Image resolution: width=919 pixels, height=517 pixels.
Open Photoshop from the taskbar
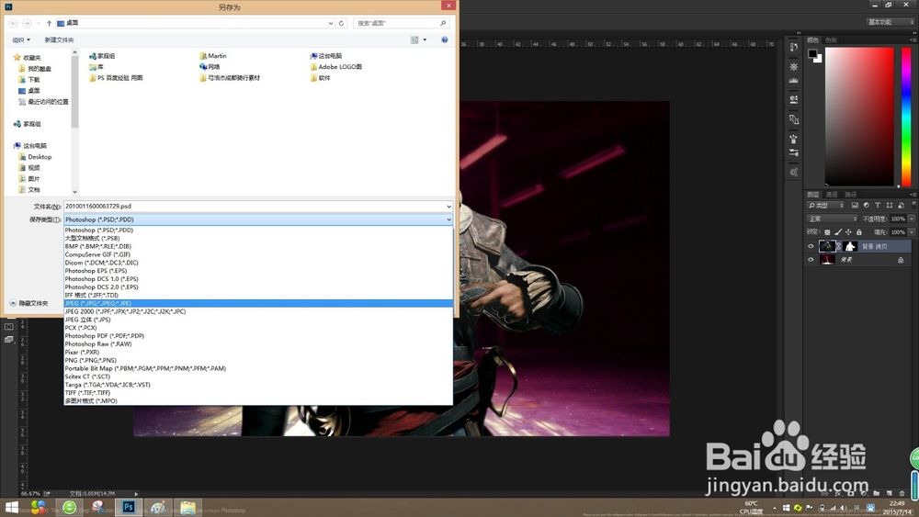[129, 508]
